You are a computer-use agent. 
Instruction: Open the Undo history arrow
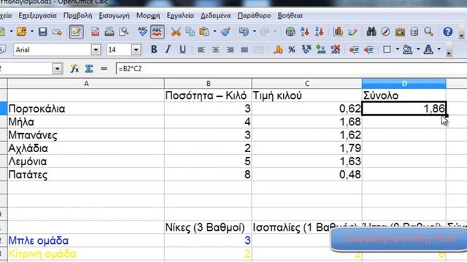(x=255, y=31)
